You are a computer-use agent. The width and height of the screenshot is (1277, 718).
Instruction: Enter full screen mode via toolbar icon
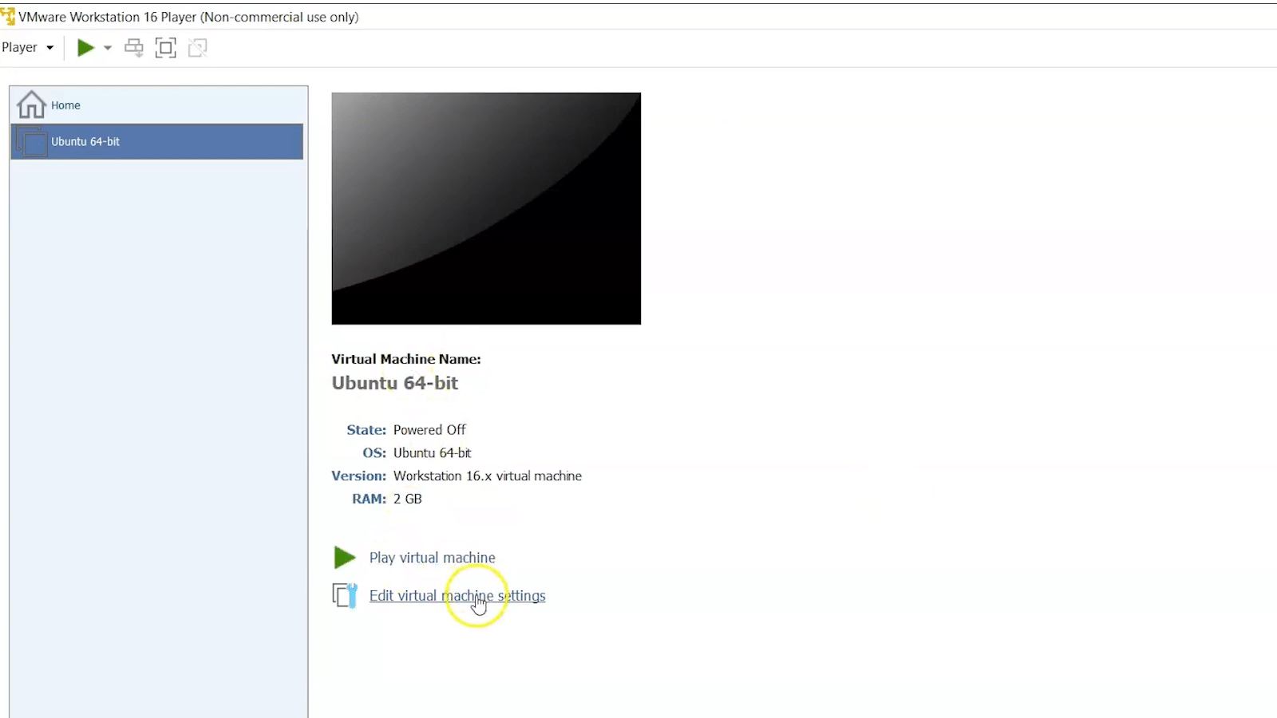[x=166, y=48]
